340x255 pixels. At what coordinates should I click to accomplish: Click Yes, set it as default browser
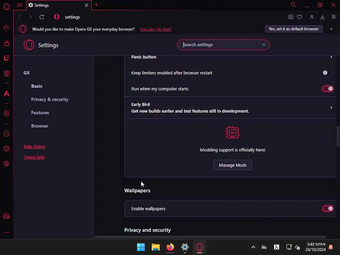pos(294,29)
